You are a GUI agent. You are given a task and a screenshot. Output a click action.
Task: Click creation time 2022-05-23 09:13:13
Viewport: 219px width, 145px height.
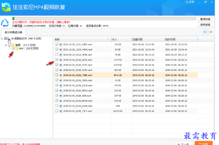[x=143, y=55]
